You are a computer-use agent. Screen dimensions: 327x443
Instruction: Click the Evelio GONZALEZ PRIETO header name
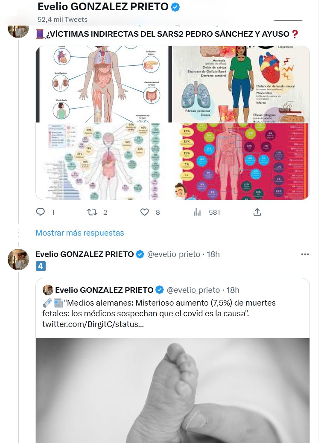103,7
